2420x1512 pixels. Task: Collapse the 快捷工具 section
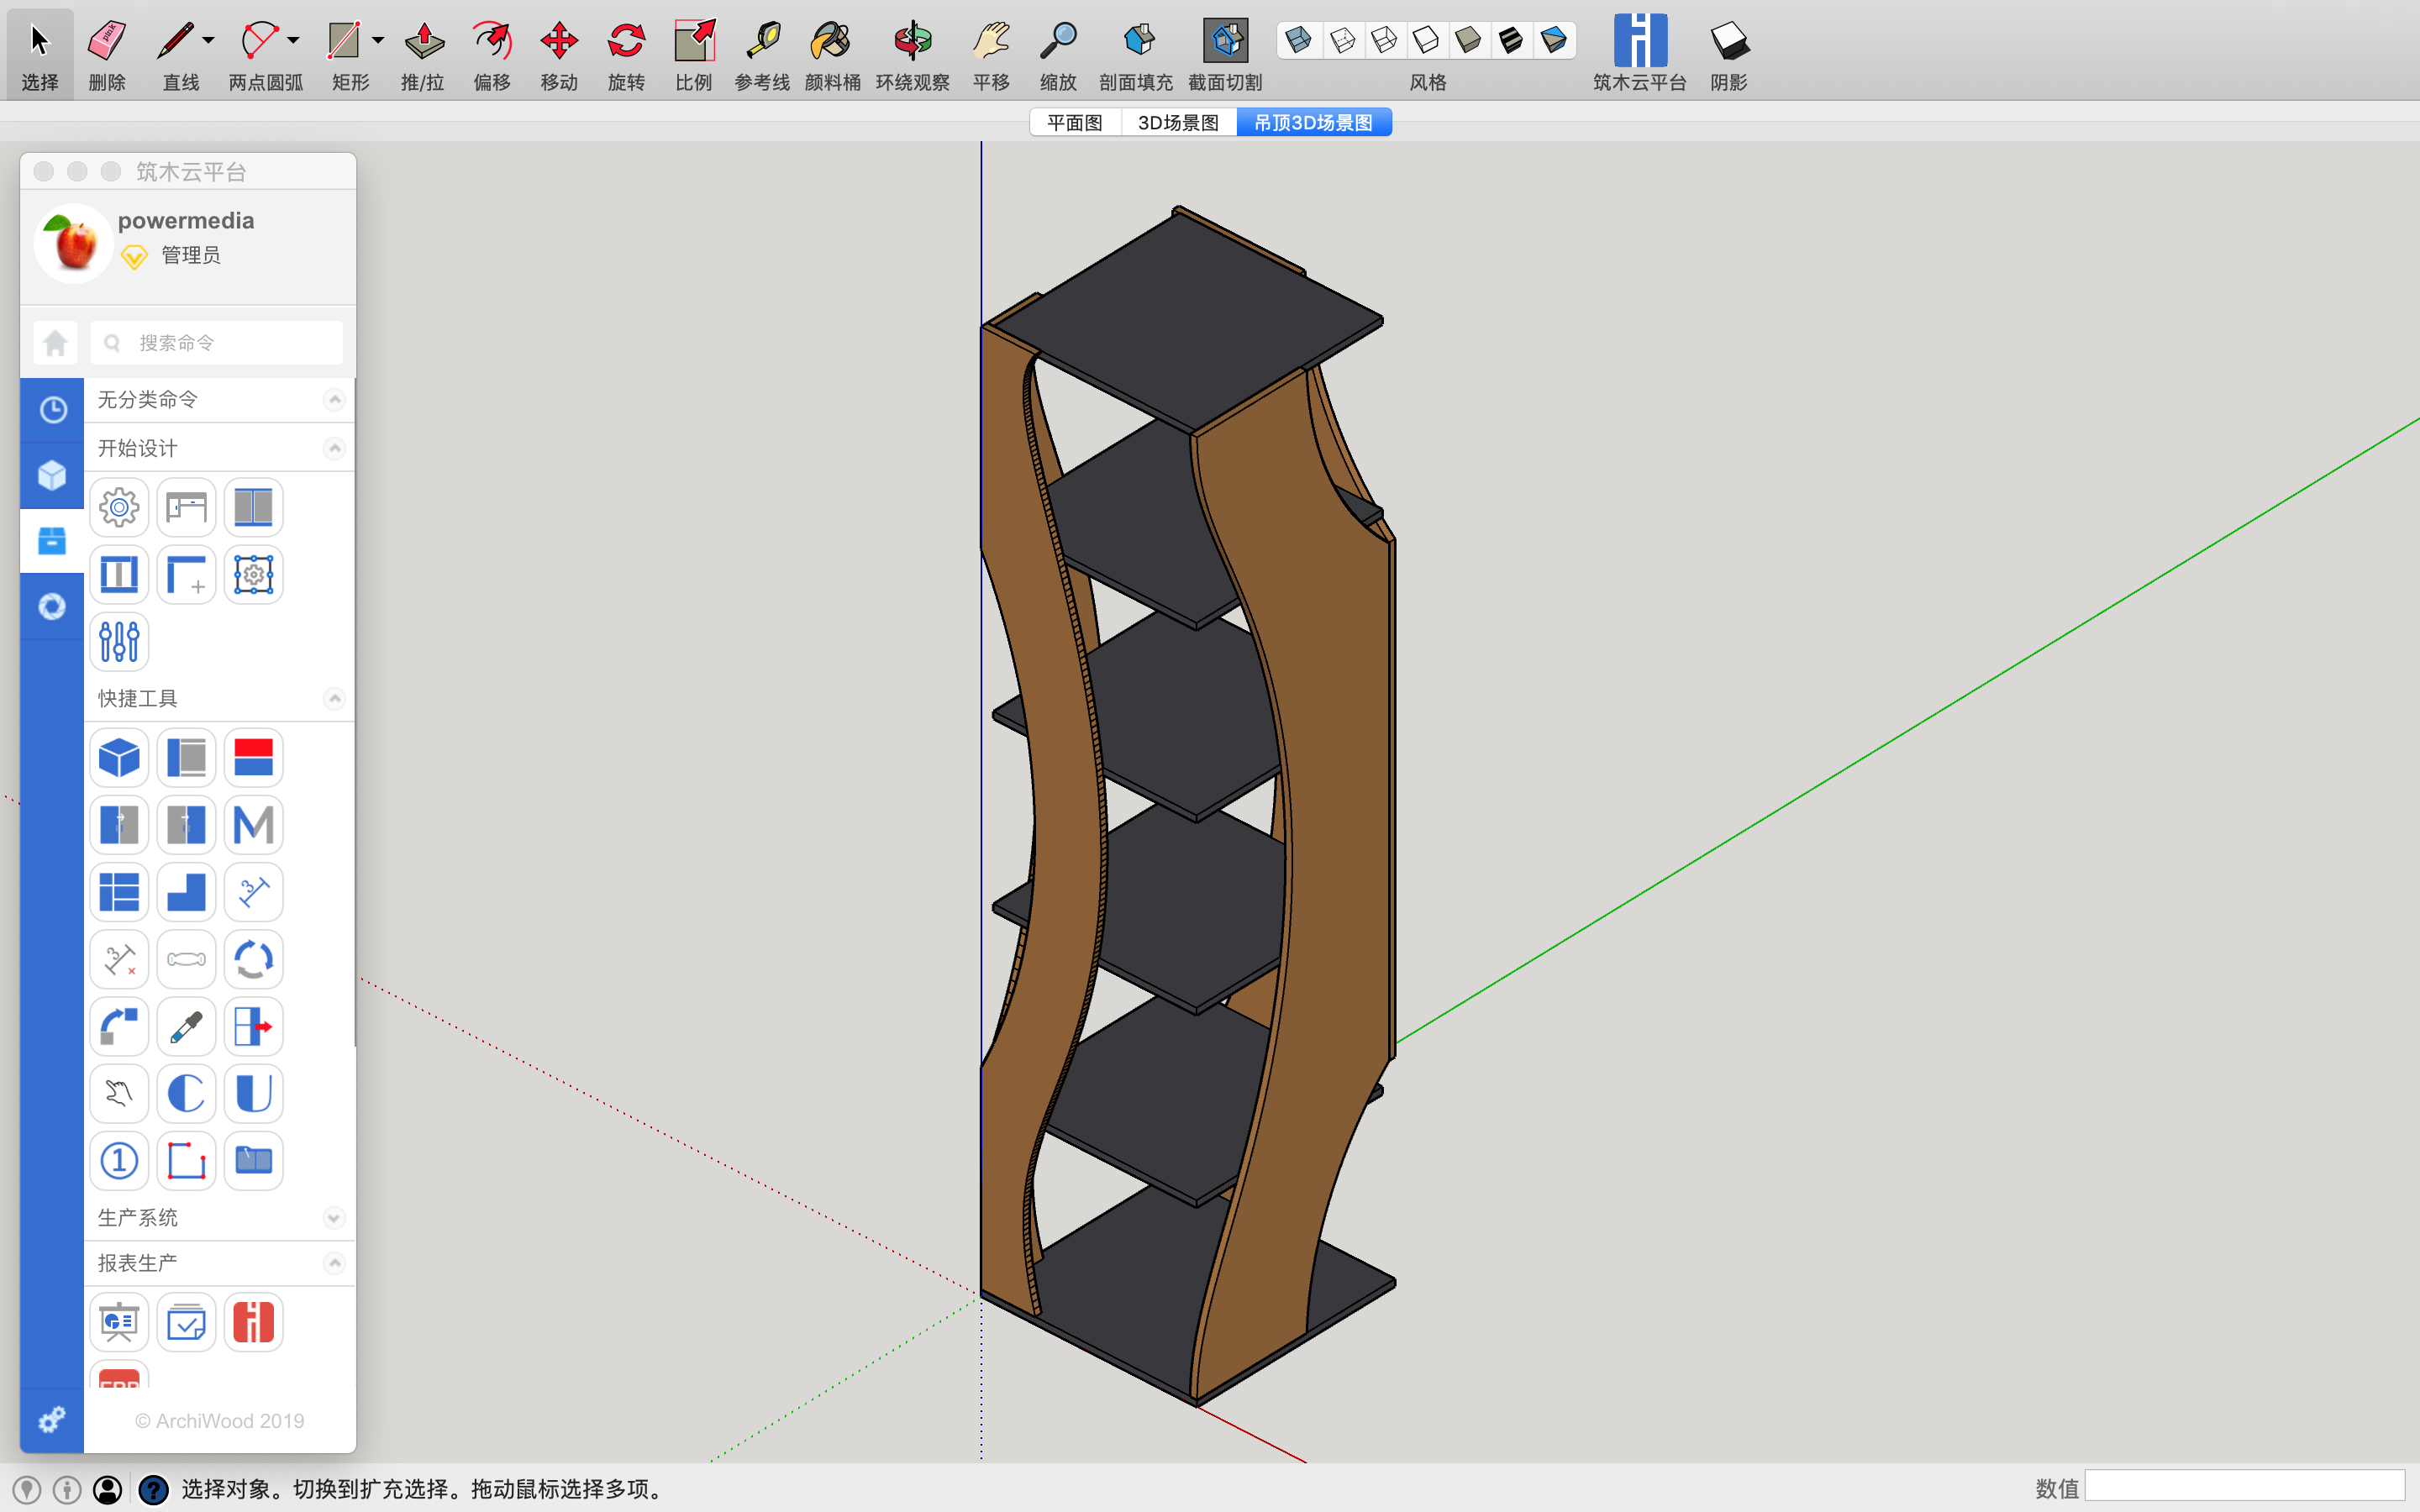(335, 698)
